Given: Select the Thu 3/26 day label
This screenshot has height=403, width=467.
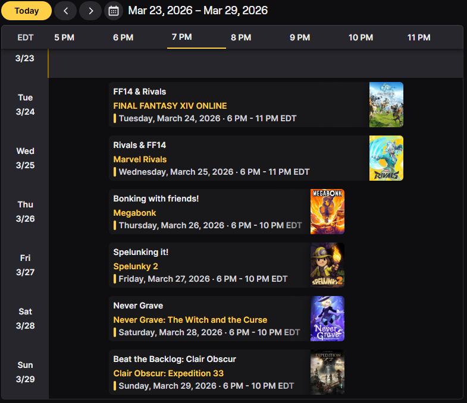Looking at the screenshot, I should (x=25, y=212).
